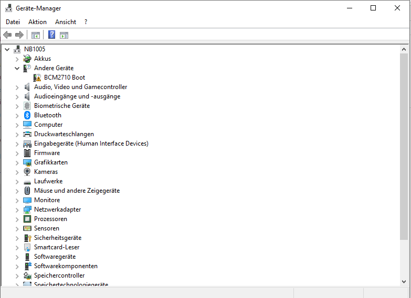
Task: Select the Prozessoren label
Action: click(50, 219)
